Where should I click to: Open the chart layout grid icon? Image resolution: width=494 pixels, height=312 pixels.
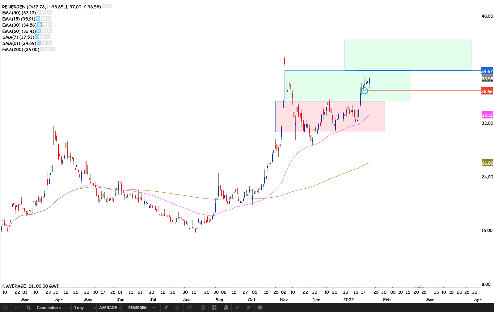click(214, 308)
